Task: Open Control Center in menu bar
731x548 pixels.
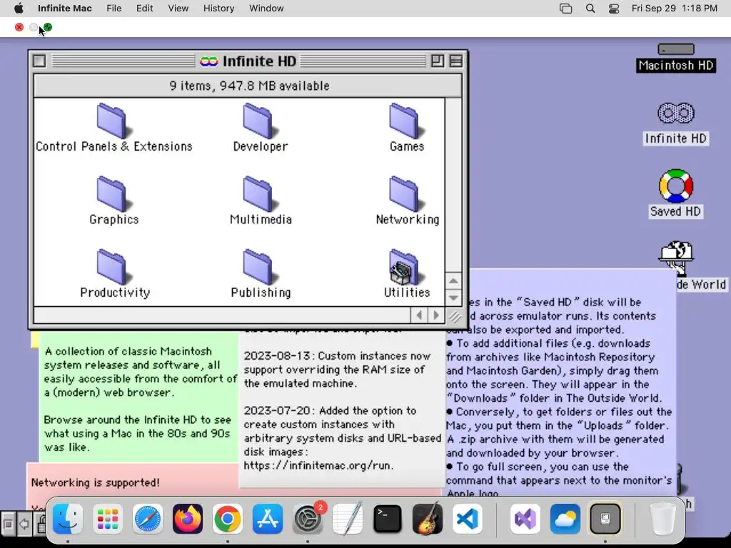Action: click(614, 9)
